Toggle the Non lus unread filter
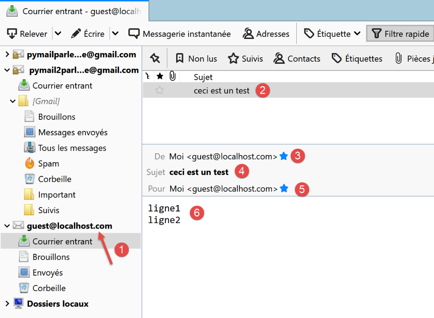 (x=196, y=59)
